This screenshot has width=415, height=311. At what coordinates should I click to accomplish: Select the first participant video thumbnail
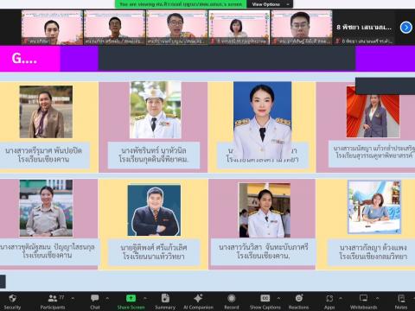(52, 28)
